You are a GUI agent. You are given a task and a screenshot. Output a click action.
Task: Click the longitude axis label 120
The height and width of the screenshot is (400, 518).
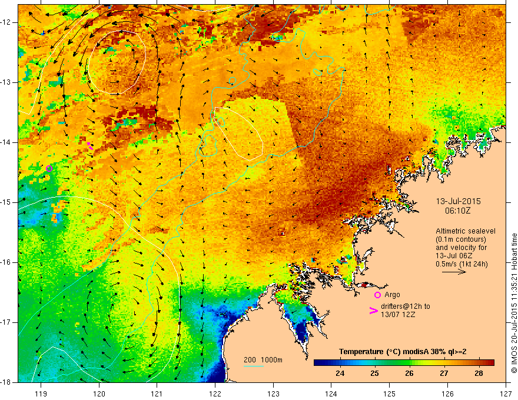99,394
